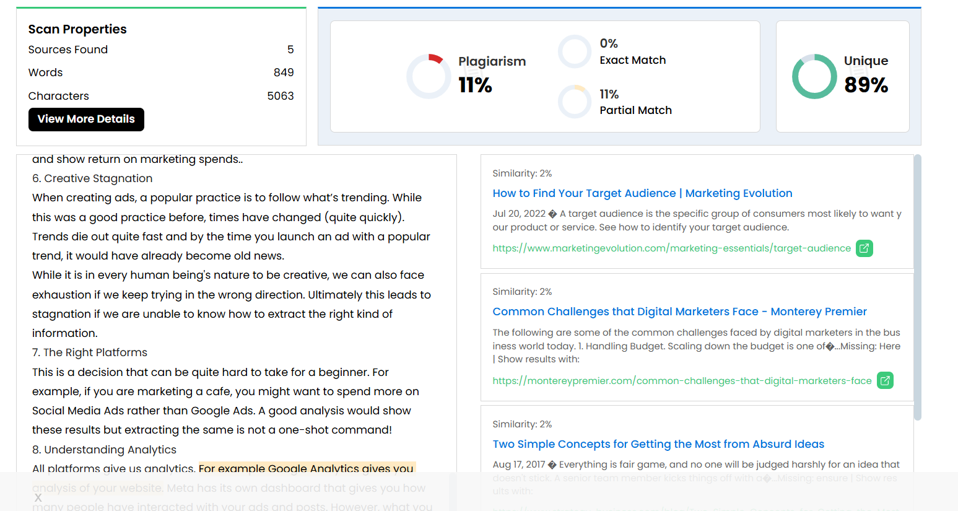
Task: Click the Unique 89% green ring
Action: pyautogui.click(x=814, y=76)
